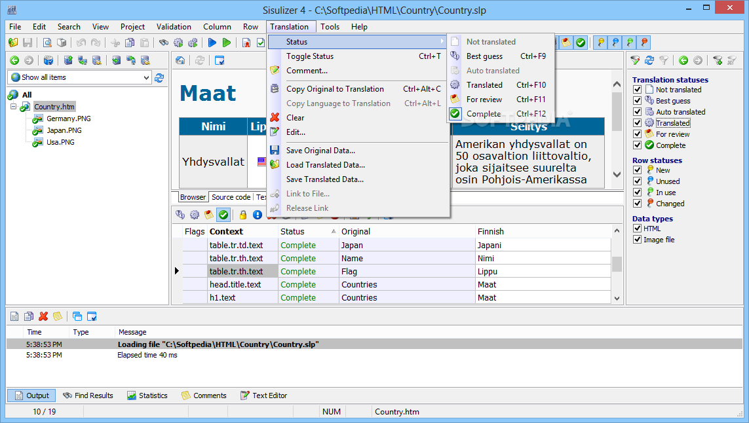Switch to the Statistics tab

(147, 395)
